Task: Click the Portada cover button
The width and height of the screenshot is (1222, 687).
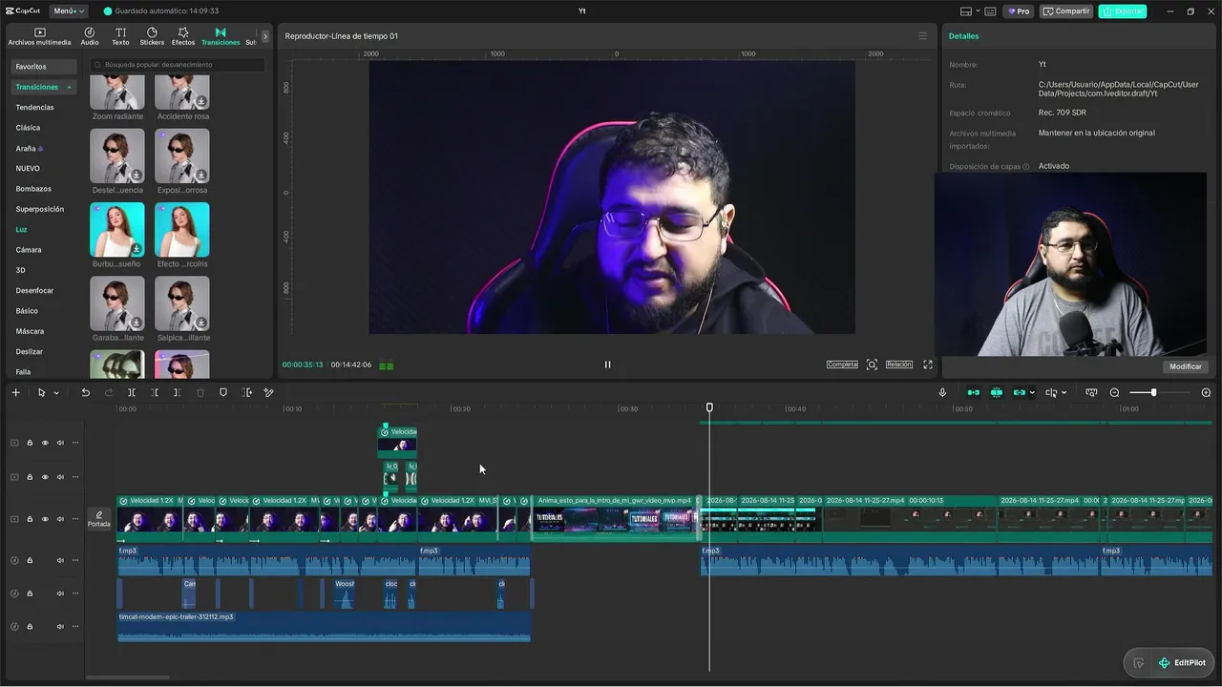Action: tap(99, 519)
